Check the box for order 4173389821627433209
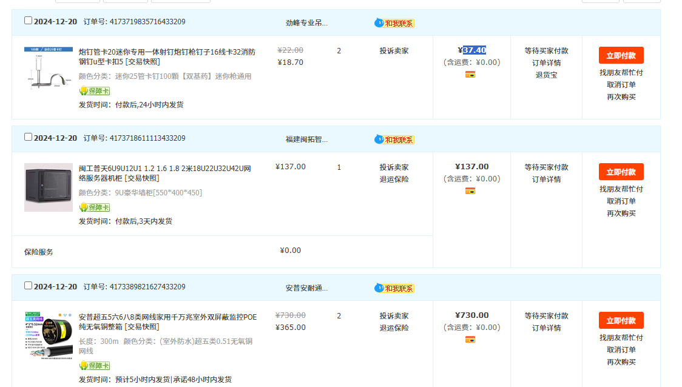Screen dimensions: 682x387 coord(28,286)
